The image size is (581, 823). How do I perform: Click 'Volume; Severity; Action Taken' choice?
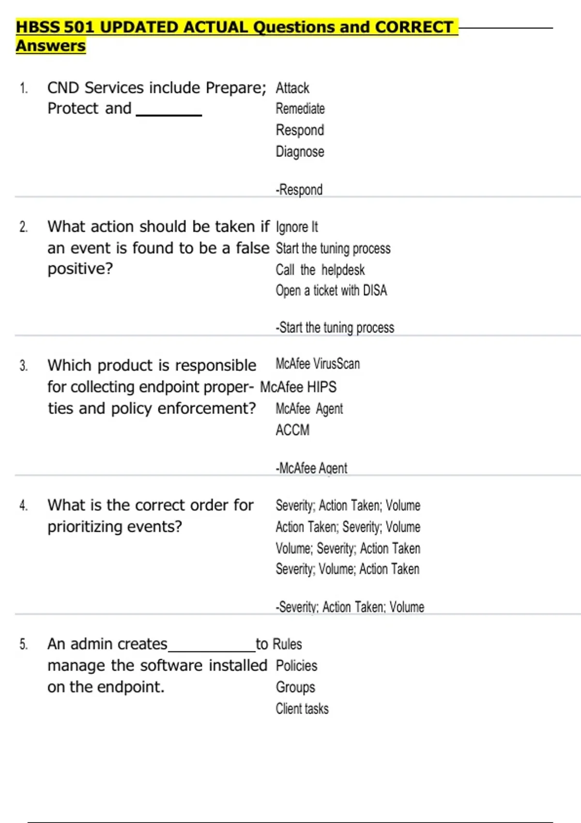[348, 548]
